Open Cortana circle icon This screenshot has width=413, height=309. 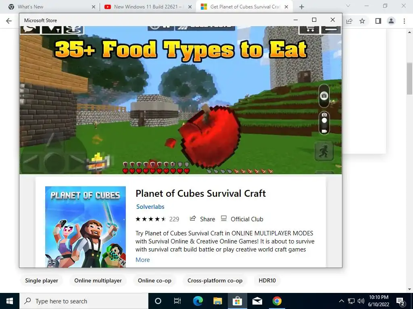click(x=158, y=301)
